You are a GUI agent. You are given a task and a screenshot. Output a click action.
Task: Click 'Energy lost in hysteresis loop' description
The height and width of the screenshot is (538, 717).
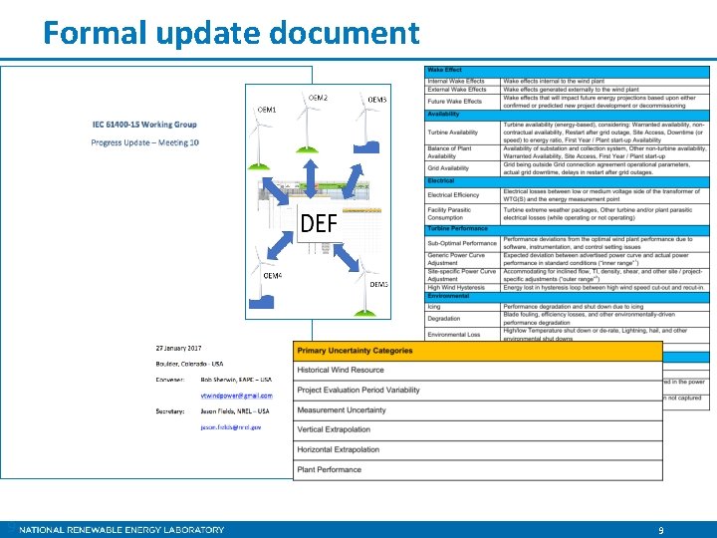603,288
